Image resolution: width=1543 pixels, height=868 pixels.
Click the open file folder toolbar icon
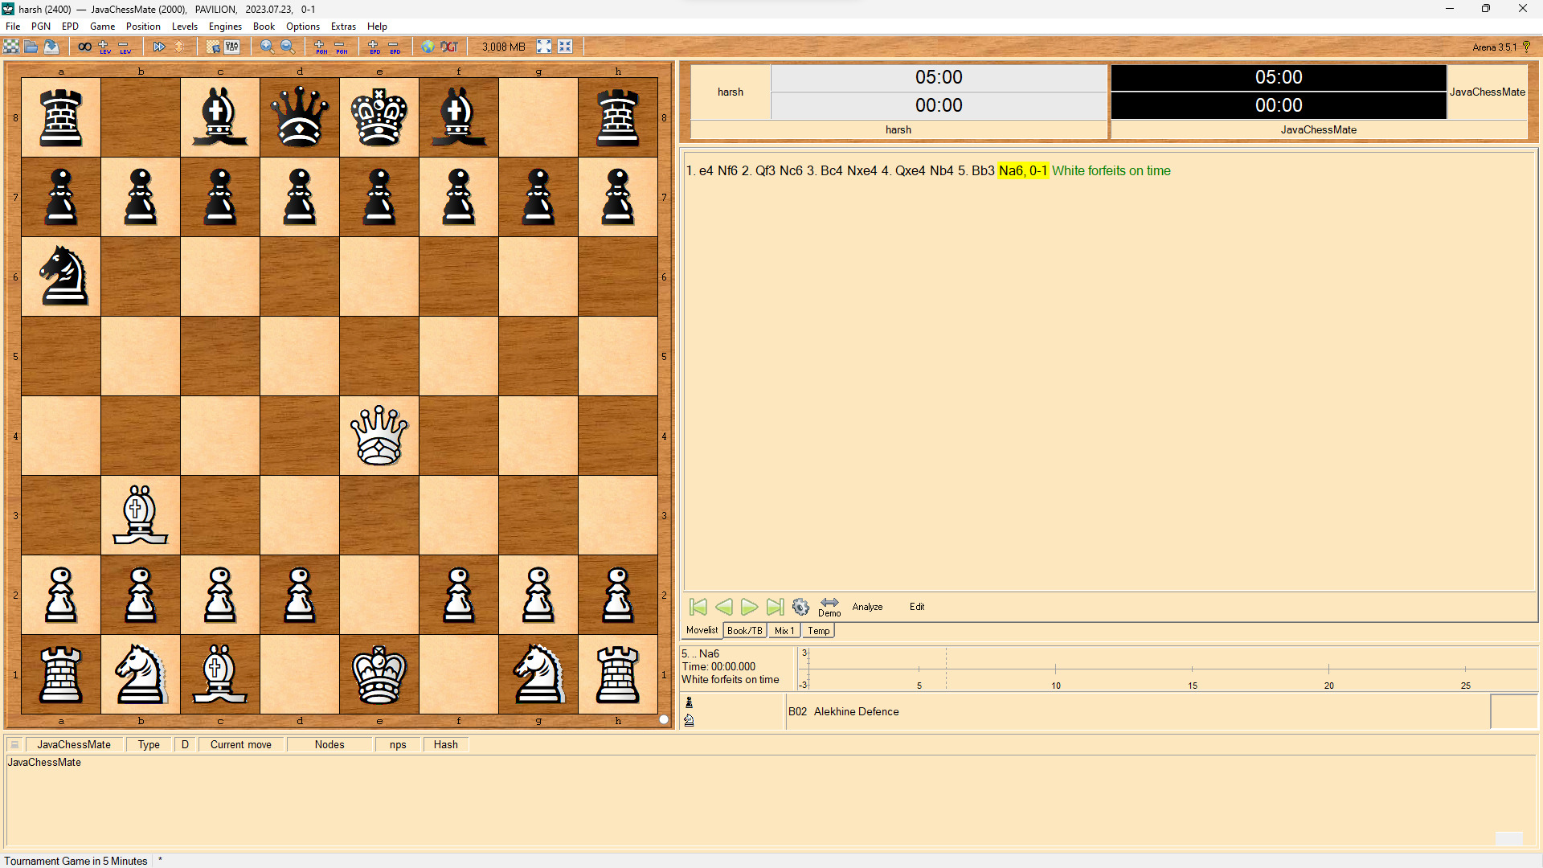[31, 47]
